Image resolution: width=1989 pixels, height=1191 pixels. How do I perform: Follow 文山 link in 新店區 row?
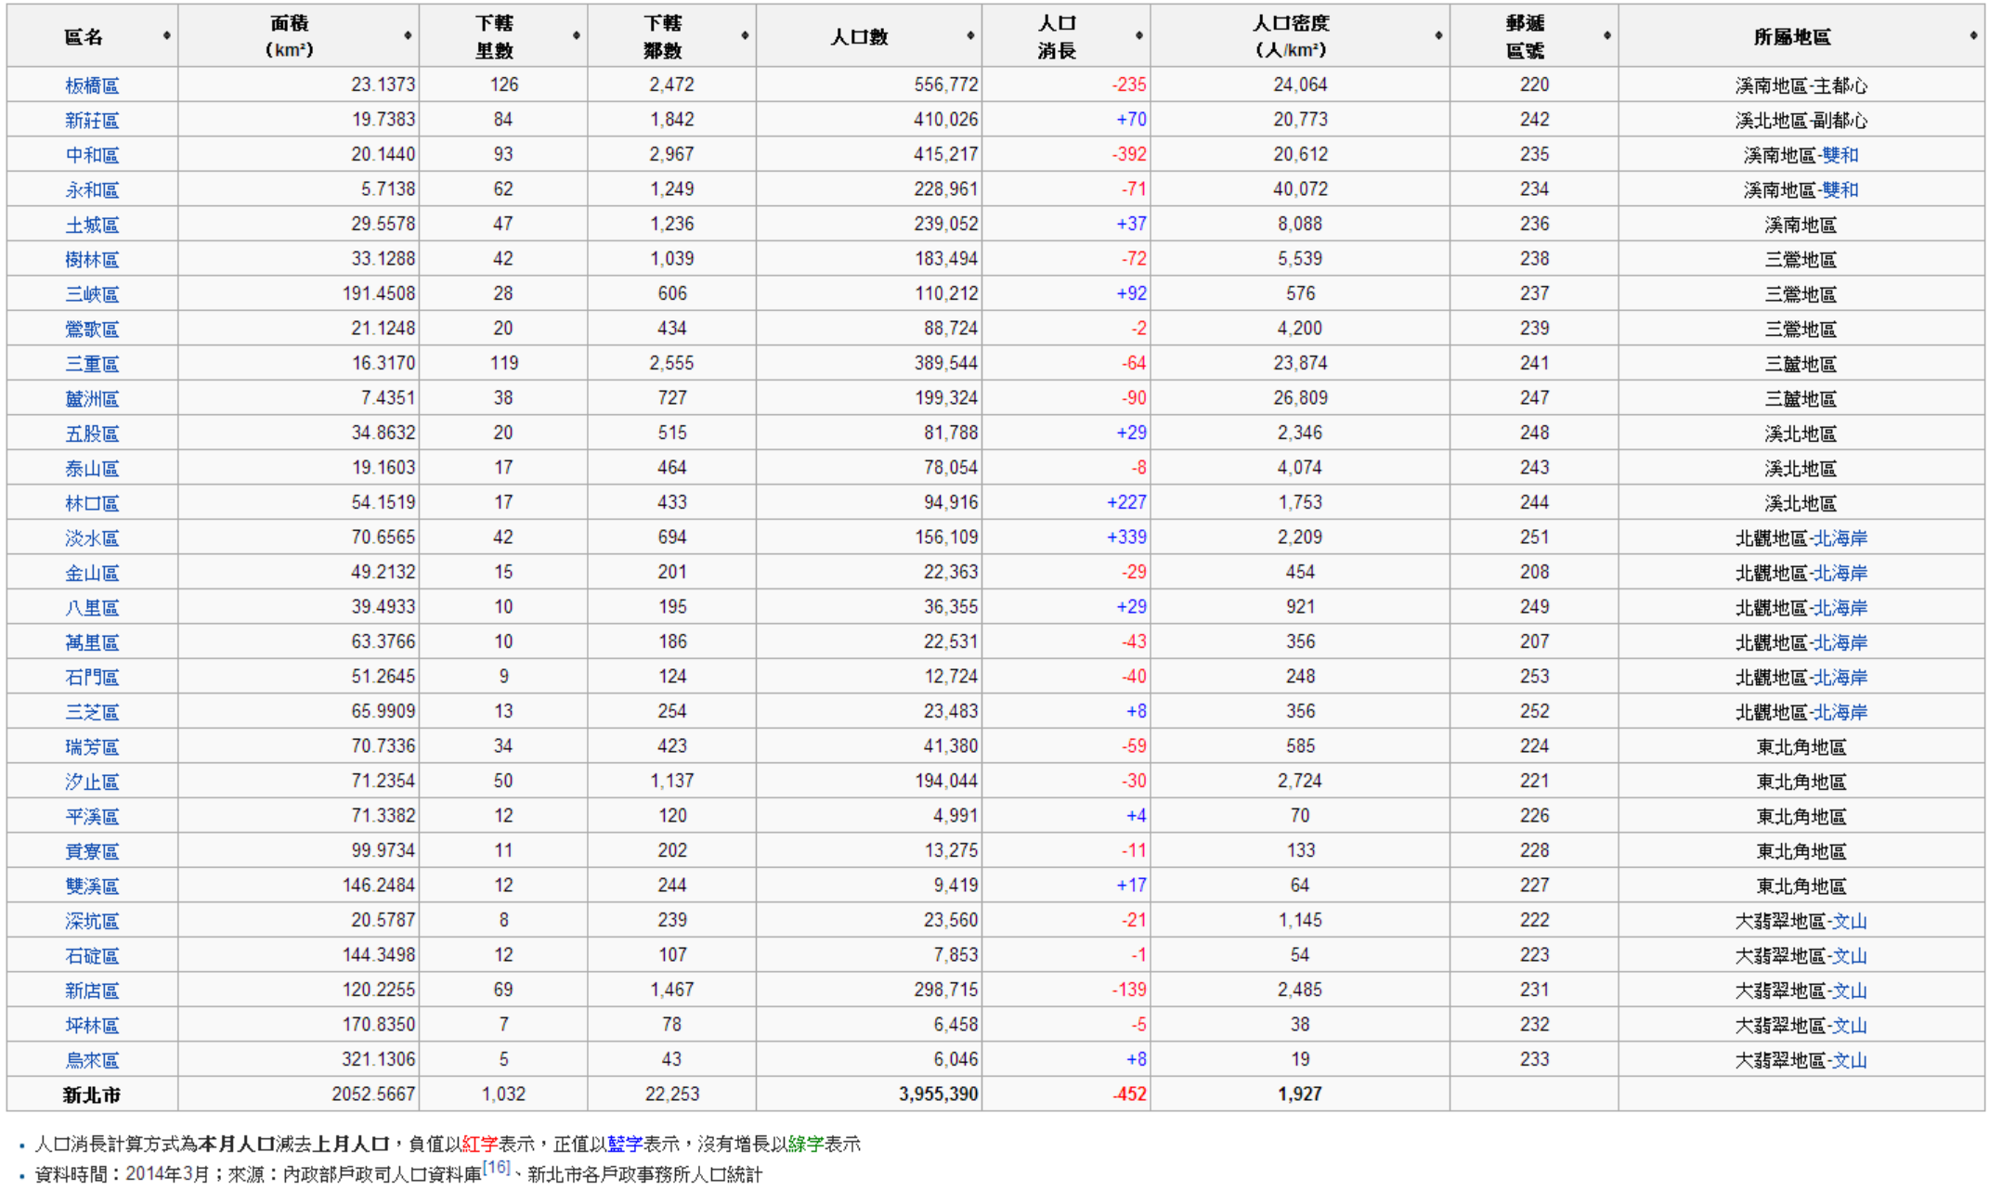click(1849, 990)
